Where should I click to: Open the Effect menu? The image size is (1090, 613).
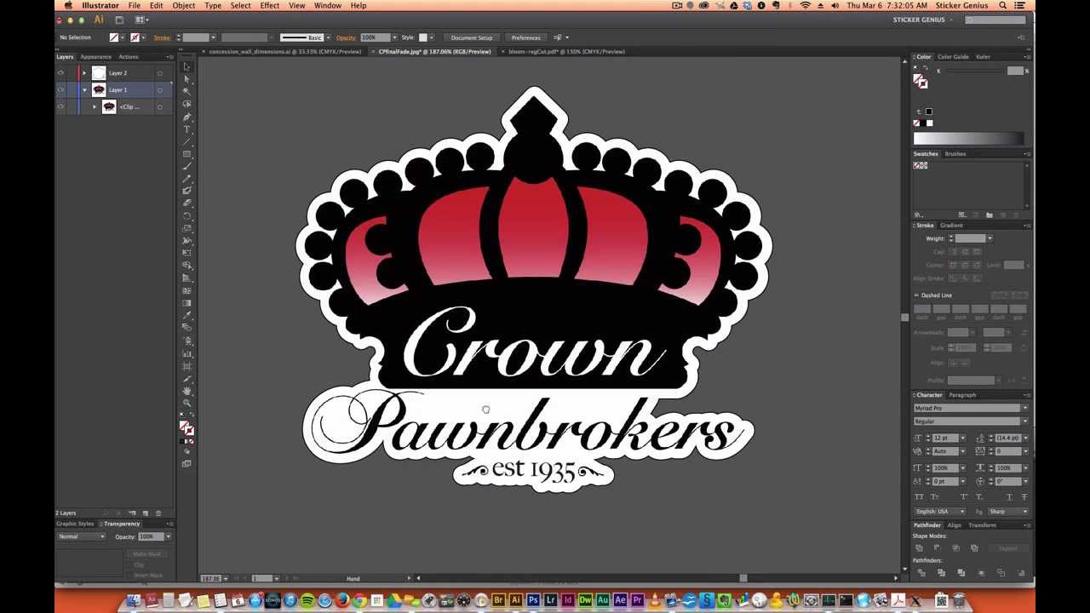tap(270, 6)
